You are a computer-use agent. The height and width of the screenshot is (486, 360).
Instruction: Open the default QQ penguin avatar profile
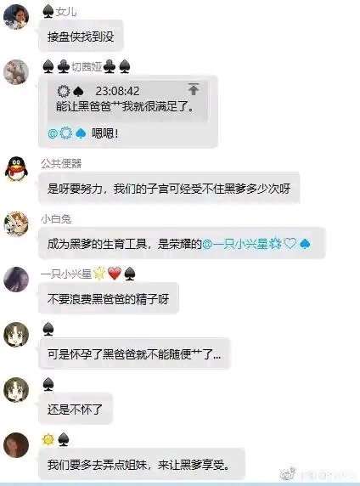click(x=16, y=168)
